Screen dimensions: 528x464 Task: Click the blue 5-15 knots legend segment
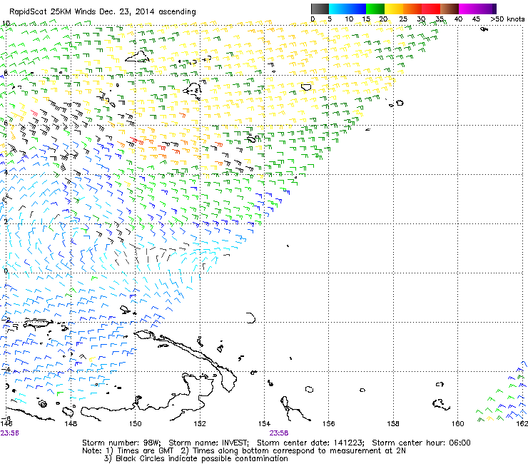pos(347,9)
